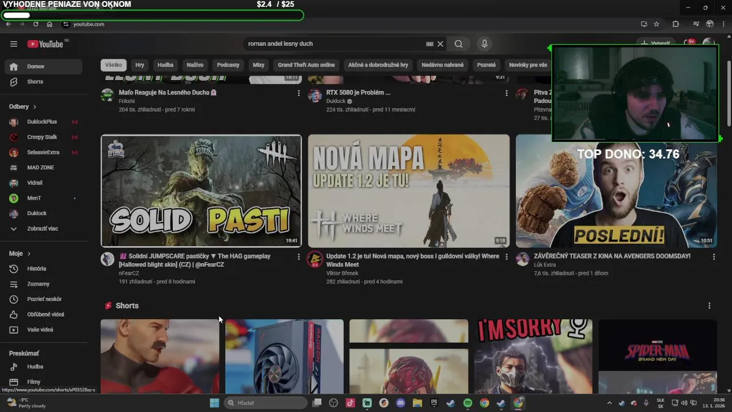Open the YouTube hamburger guide menu
Image resolution: width=732 pixels, height=412 pixels.
coord(14,44)
